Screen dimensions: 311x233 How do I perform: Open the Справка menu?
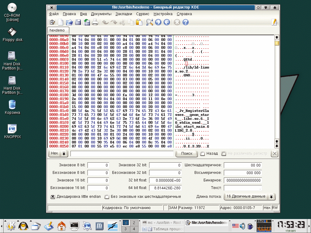tap(184, 14)
